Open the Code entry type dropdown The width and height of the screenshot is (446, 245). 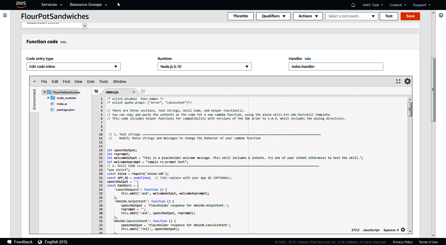(73, 67)
